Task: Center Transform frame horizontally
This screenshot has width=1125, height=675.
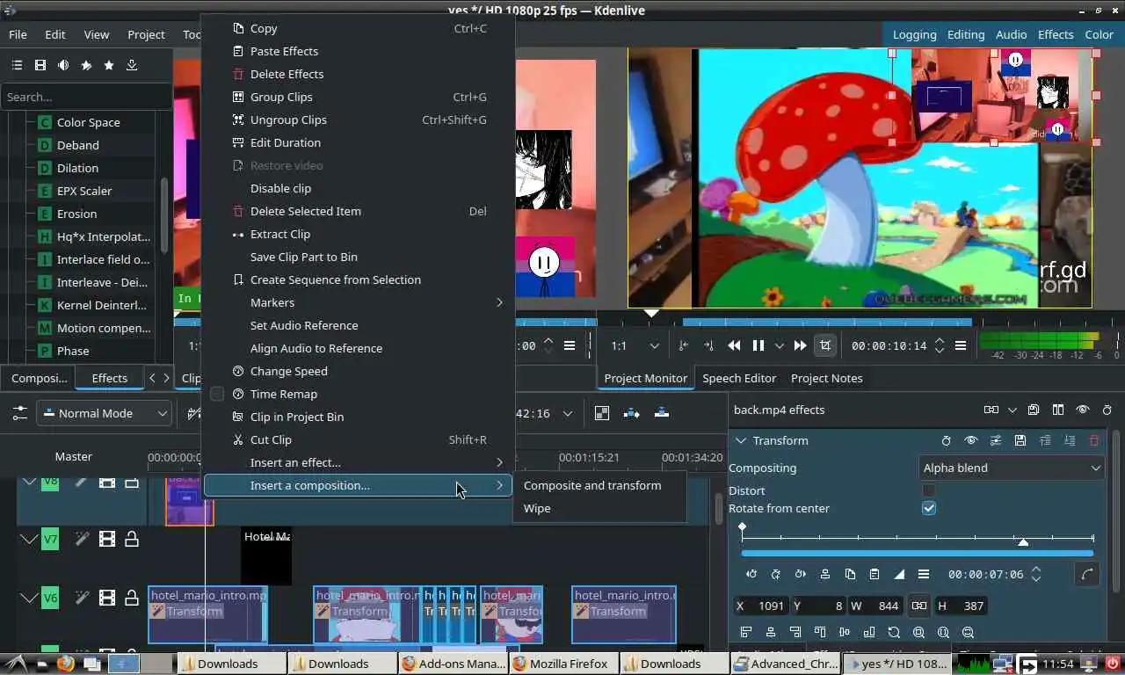Action: (x=771, y=632)
